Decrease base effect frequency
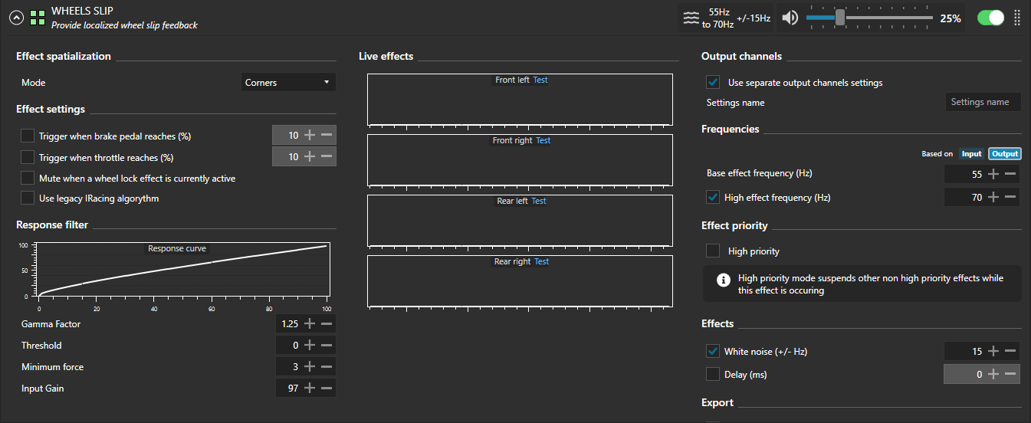The height and width of the screenshot is (423, 1031). coord(1010,174)
